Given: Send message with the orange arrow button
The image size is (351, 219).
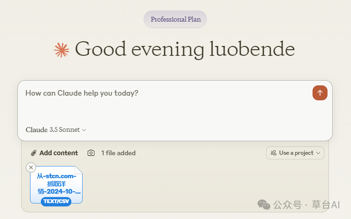Looking at the screenshot, I should click(x=320, y=93).
